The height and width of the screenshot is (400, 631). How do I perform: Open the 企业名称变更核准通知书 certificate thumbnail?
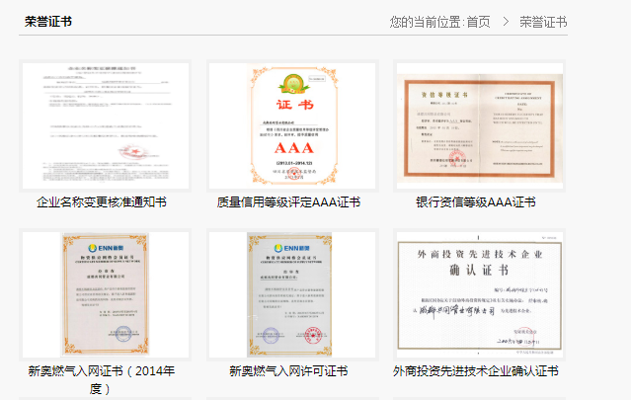(x=106, y=126)
